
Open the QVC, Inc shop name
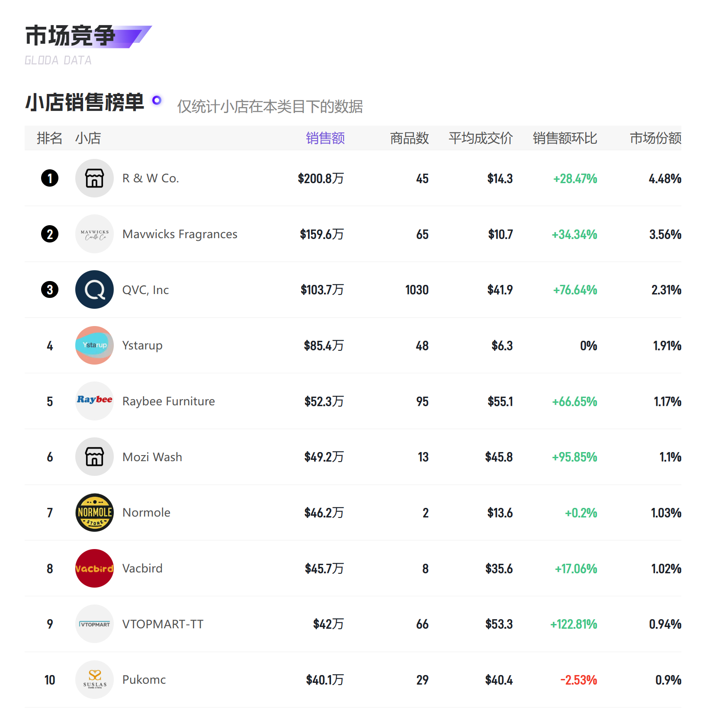[x=145, y=290]
